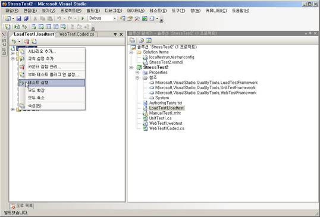Viewport: 320px width, 217px height.
Task: Click the Save All icon in the toolbar
Action: (26, 18)
